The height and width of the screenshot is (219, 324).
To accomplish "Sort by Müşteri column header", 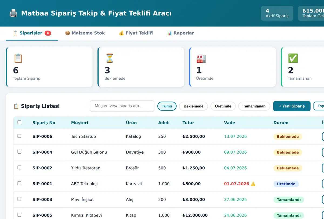I will tap(79, 123).
